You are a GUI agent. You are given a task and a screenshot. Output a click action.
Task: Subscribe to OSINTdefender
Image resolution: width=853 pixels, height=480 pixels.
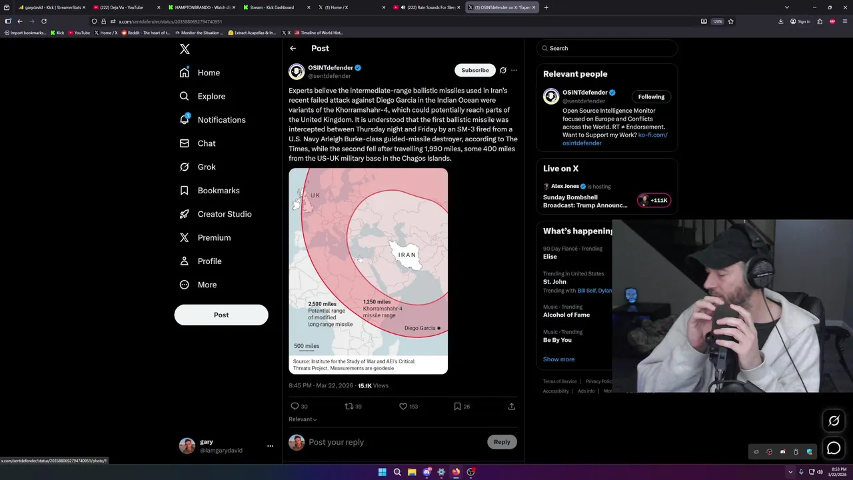[x=475, y=70]
